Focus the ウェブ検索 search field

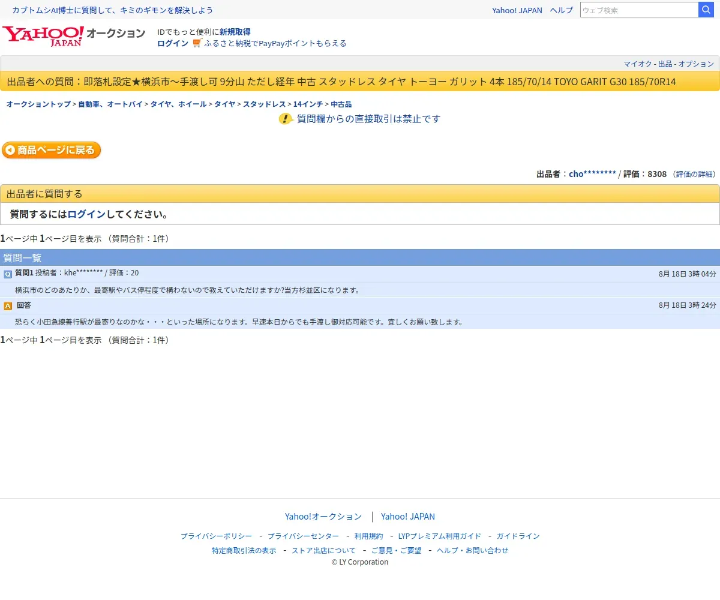click(639, 10)
